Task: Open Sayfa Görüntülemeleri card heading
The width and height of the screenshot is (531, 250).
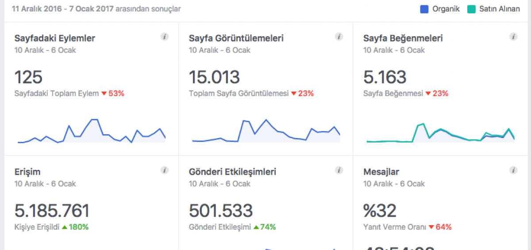Action: tap(236, 38)
